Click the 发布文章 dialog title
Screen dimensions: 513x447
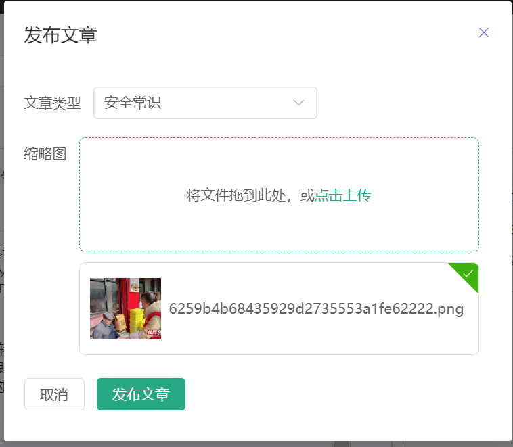[x=60, y=35]
